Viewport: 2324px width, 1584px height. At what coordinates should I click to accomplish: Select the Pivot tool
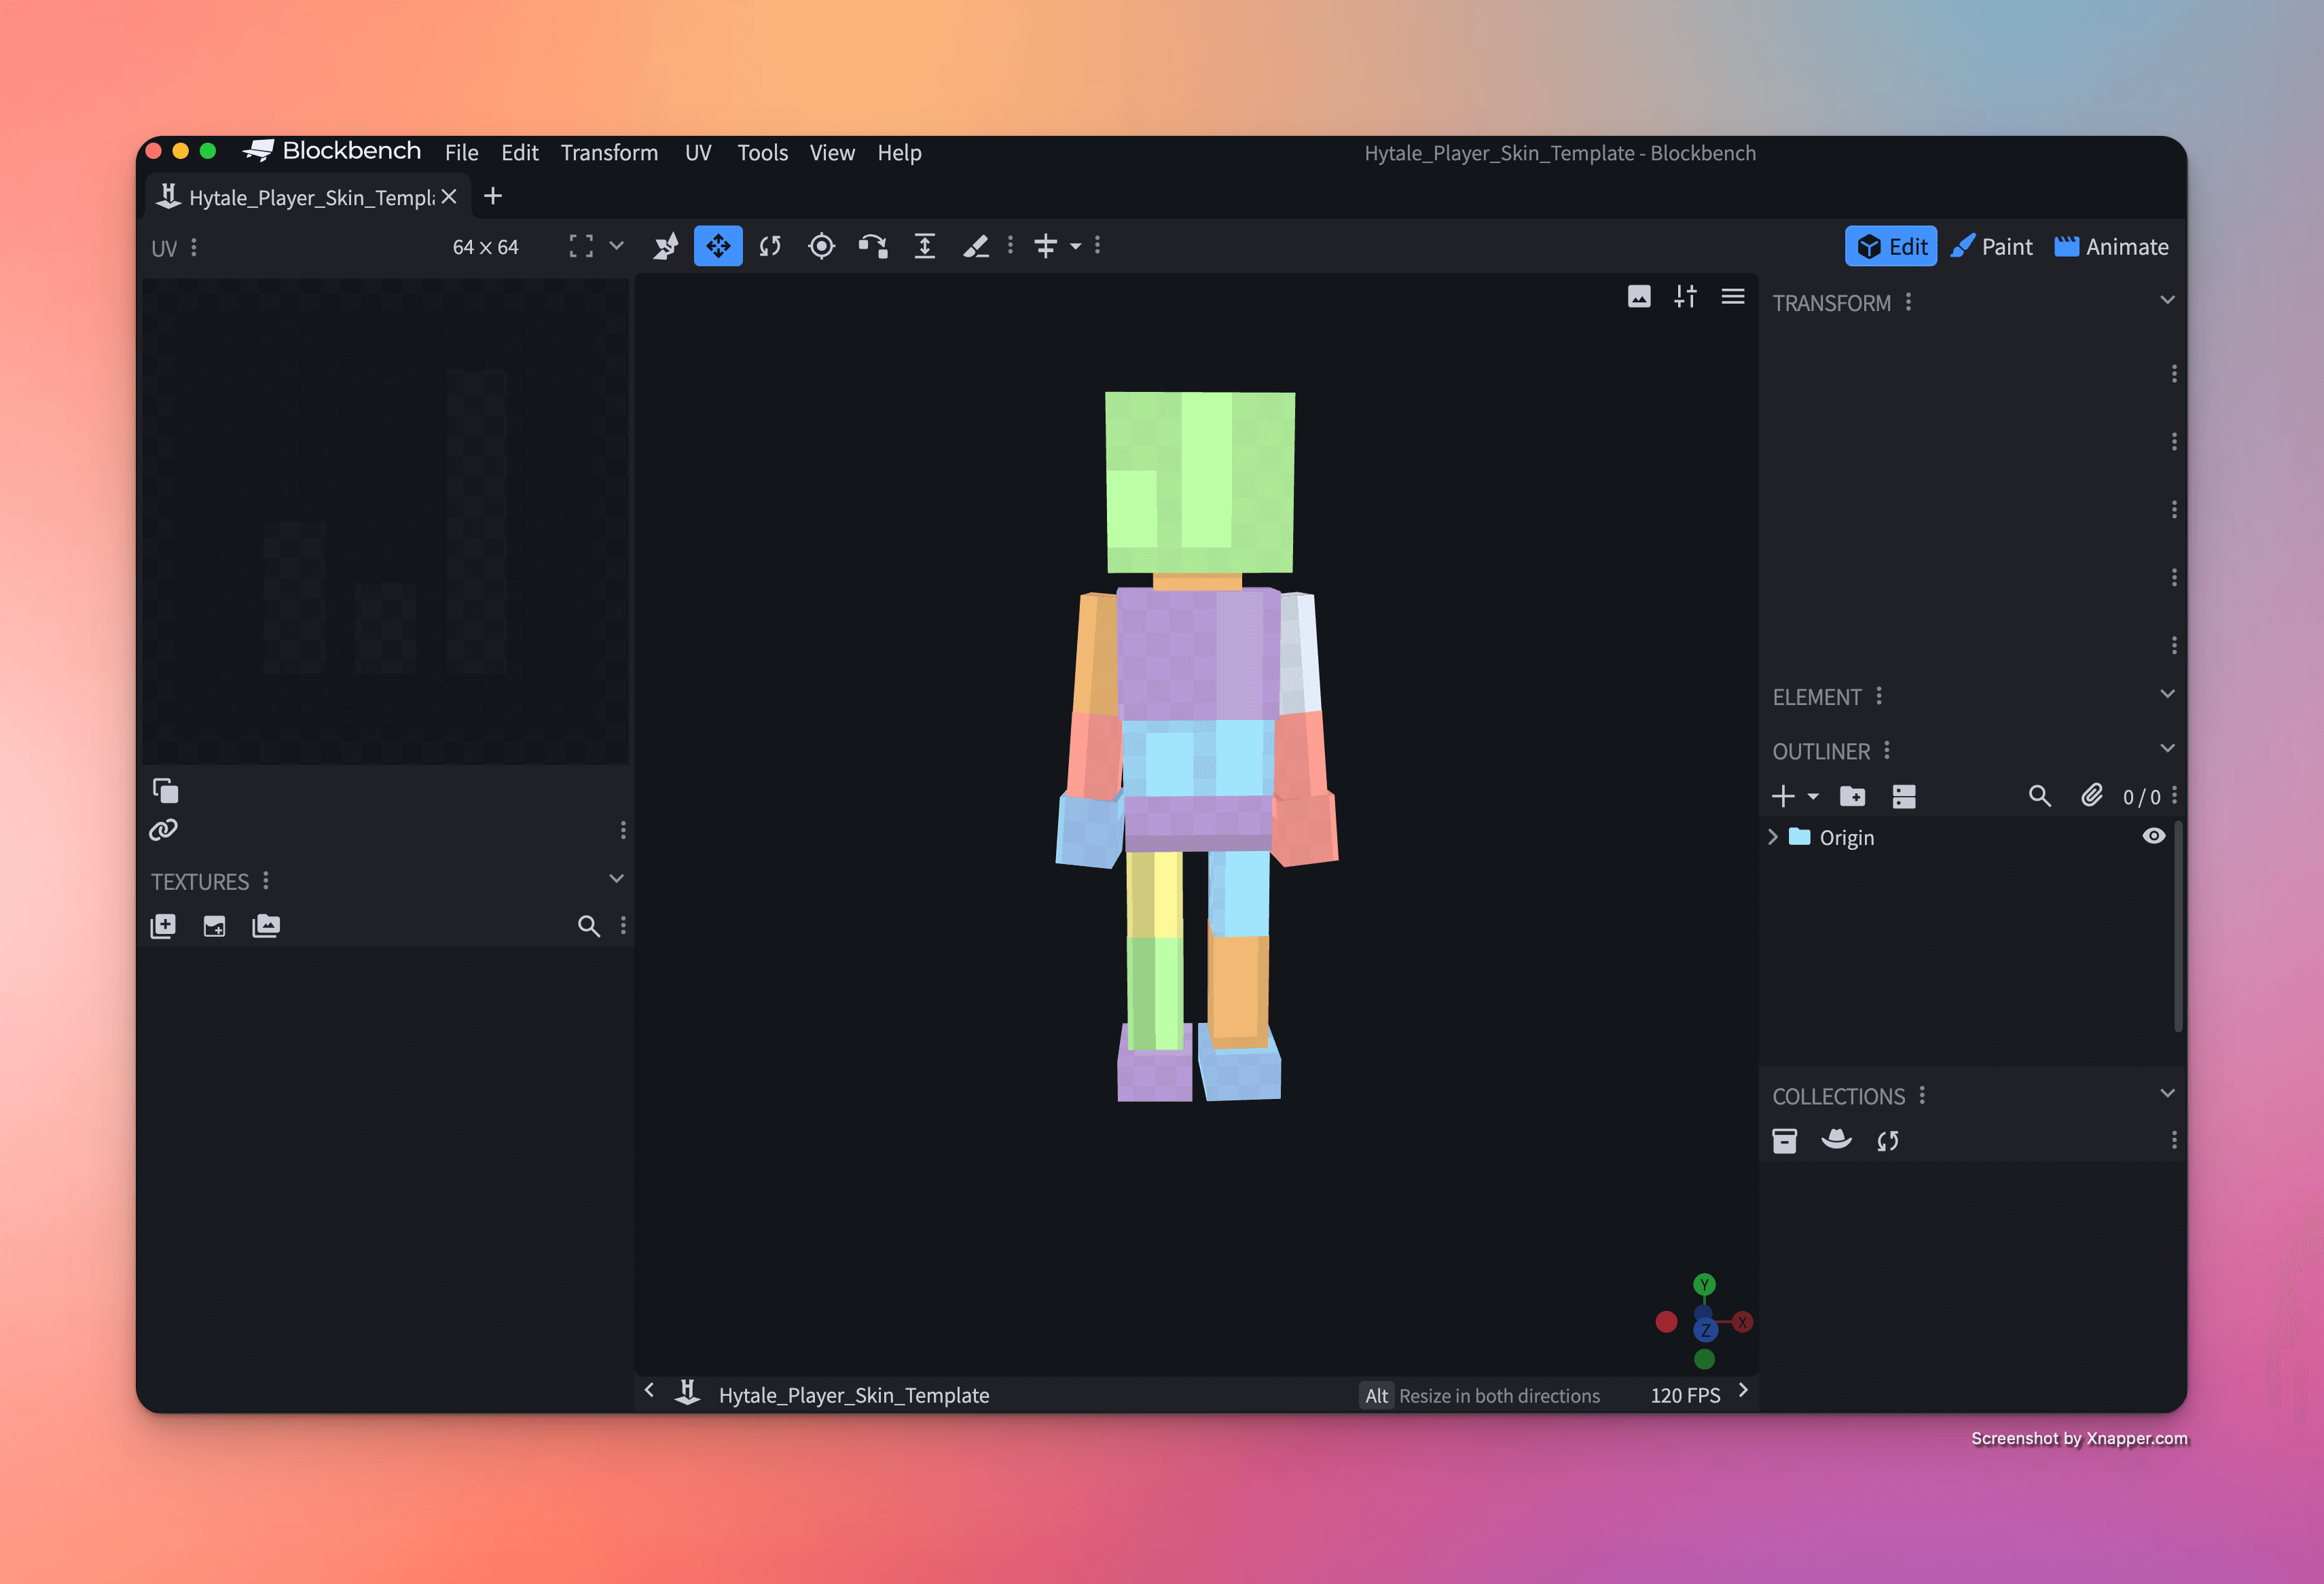pos(821,246)
